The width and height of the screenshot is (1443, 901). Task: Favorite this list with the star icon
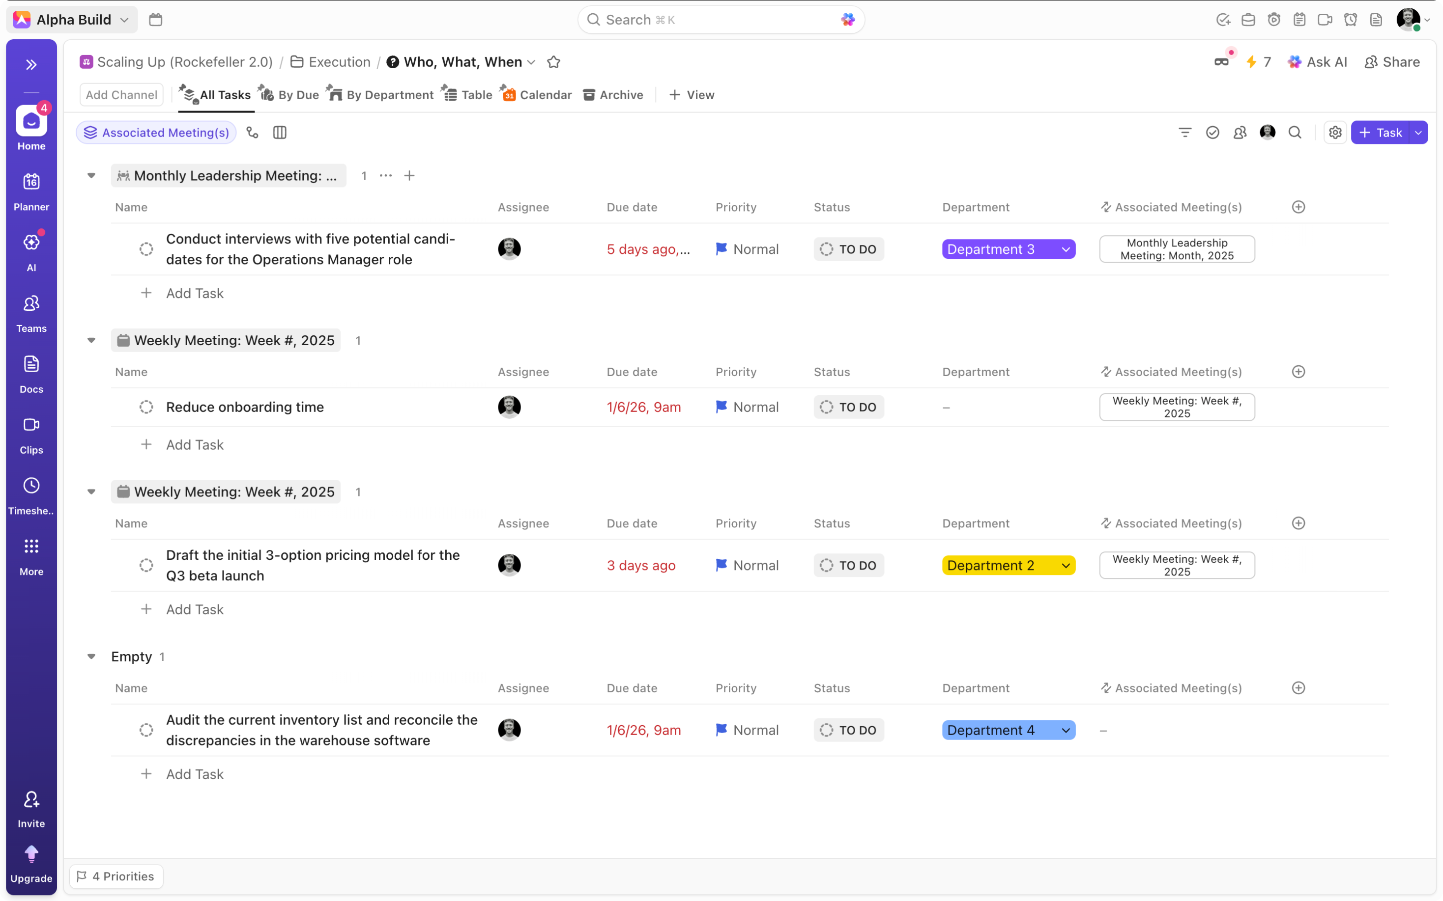[553, 62]
